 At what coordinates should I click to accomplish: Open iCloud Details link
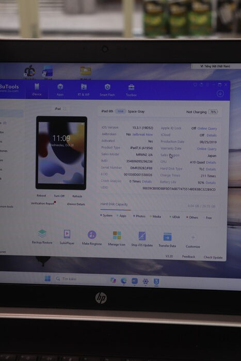pyautogui.click(x=212, y=135)
